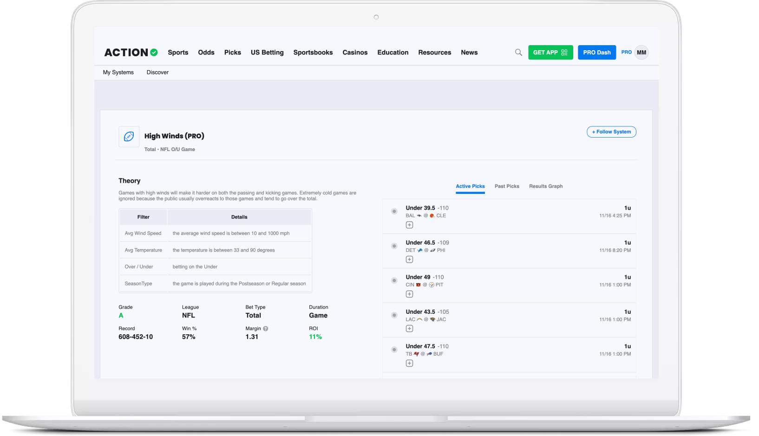
Task: Select the radio button for Under 46.5
Action: (x=394, y=245)
